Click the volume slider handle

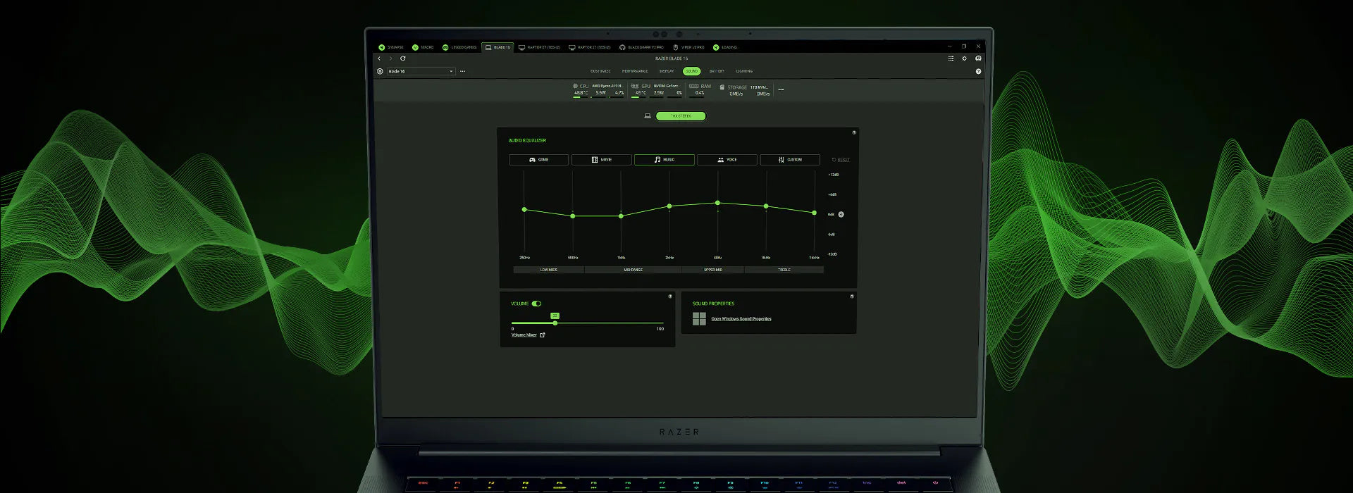[555, 323]
